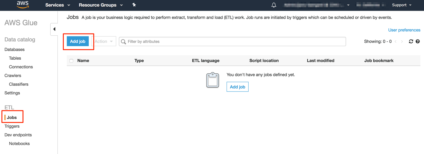Image resolution: width=424 pixels, height=154 pixels.
Task: Toggle the select-all jobs checkbox
Action: click(71, 61)
